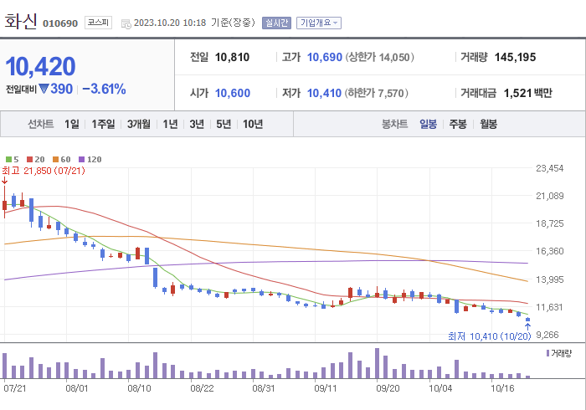The image size is (586, 410).
Task: Select the 1일 line chart tab
Action: tap(72, 124)
